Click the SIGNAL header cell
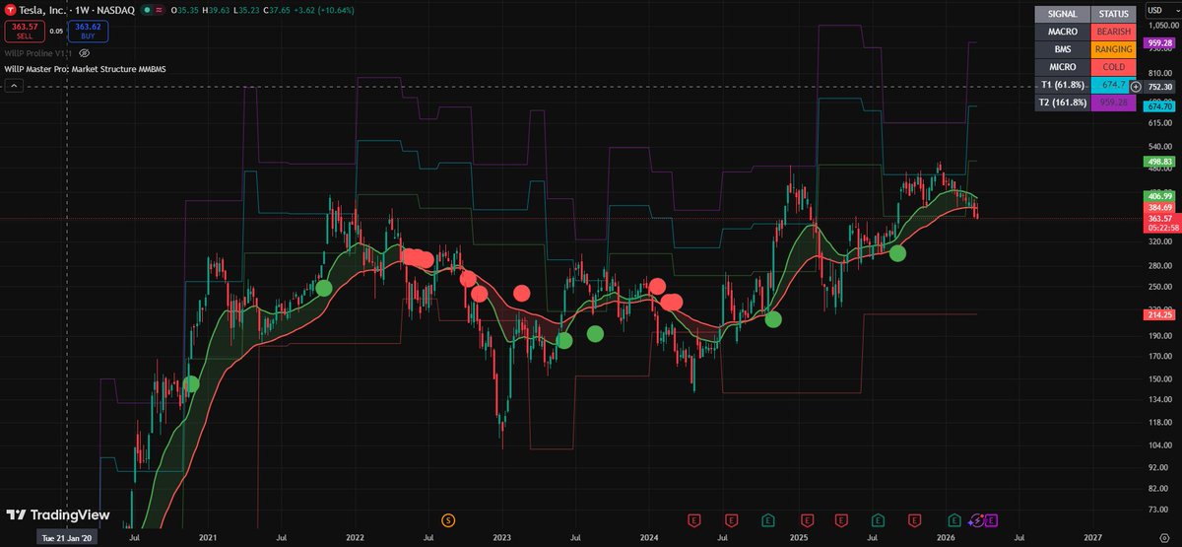The image size is (1182, 547). 1062,14
